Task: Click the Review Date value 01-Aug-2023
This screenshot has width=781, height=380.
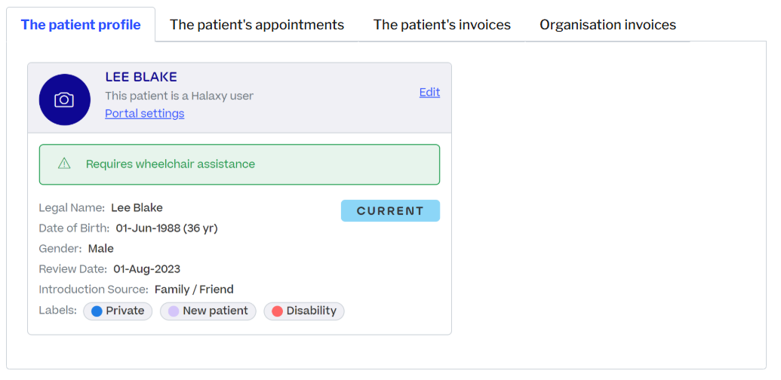Action: pos(146,269)
